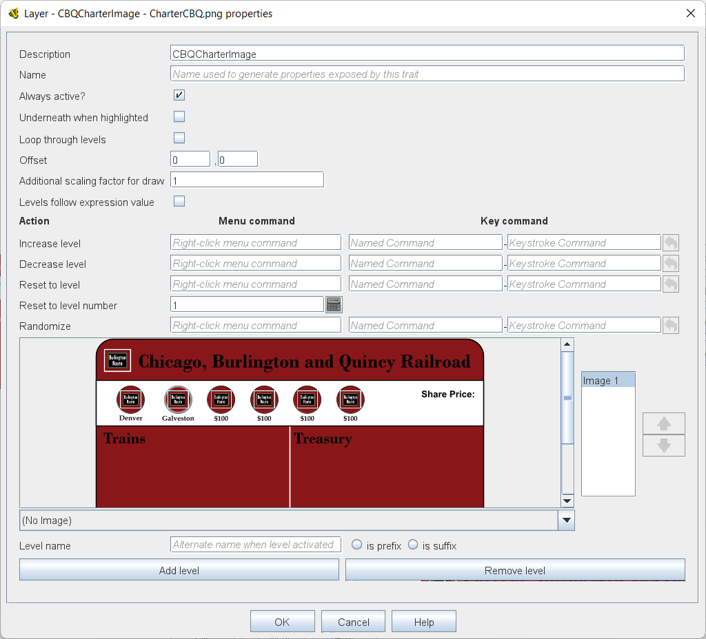Image resolution: width=706 pixels, height=639 pixels.
Task: Click the image preview scrollbar down arrow
Action: [x=567, y=501]
